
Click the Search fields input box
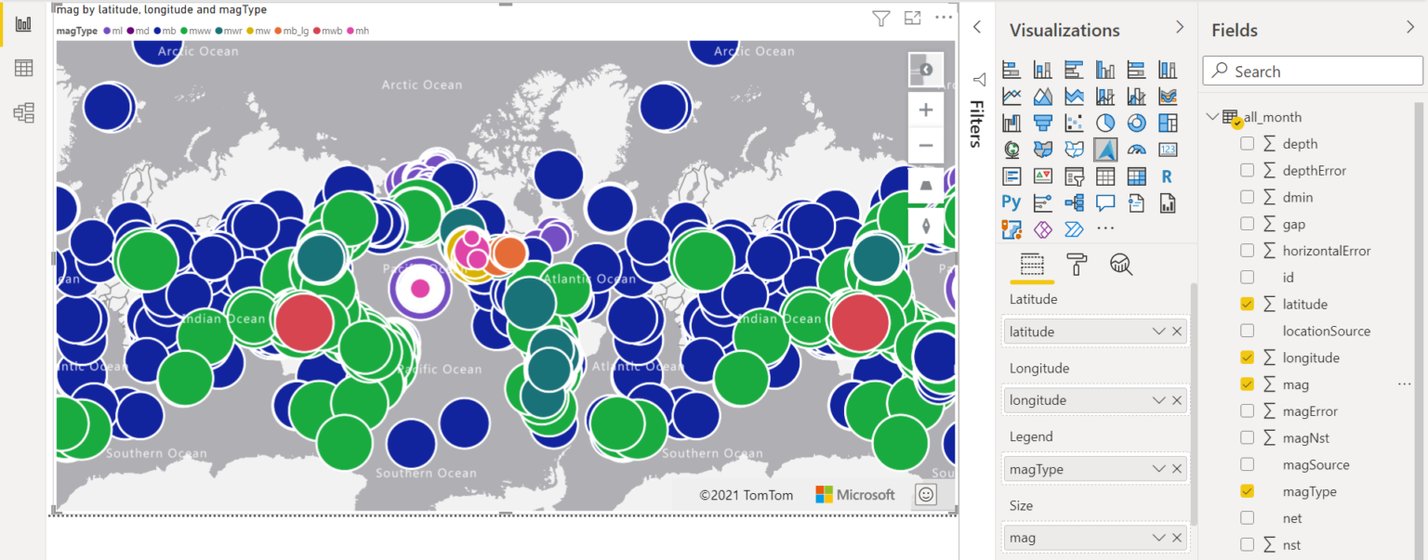click(x=1313, y=72)
